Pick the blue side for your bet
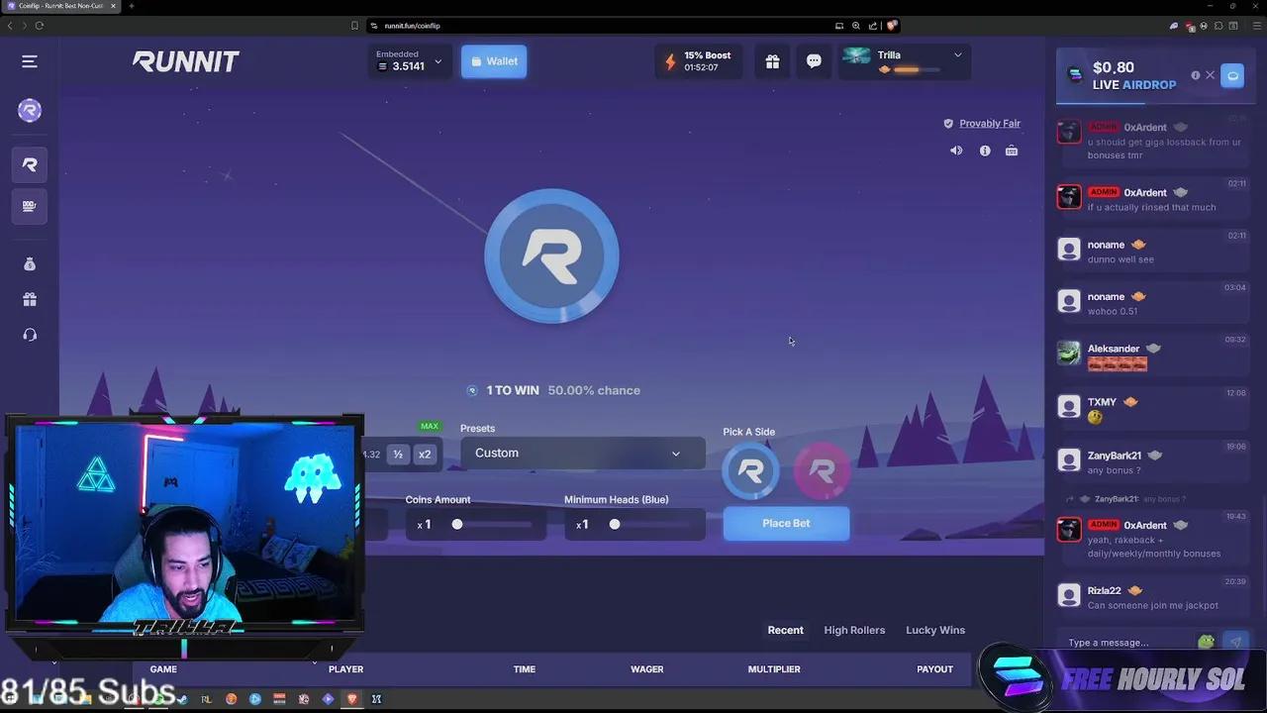This screenshot has height=713, width=1267. coord(750,471)
